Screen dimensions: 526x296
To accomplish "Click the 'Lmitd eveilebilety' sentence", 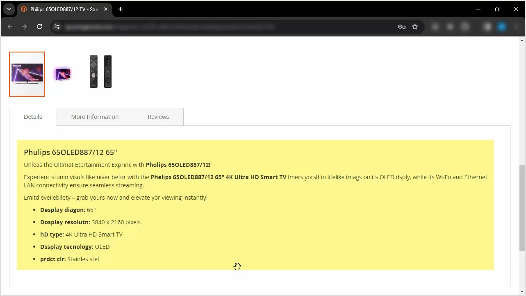I will pyautogui.click(x=116, y=198).
